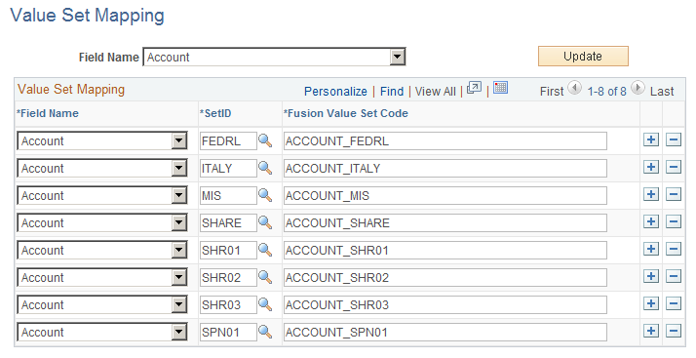The width and height of the screenshot is (696, 358).
Task: Open Field Name dropdown in SHR03 row
Action: 179,304
